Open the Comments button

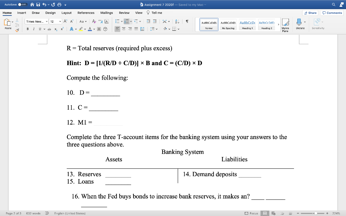click(332, 13)
